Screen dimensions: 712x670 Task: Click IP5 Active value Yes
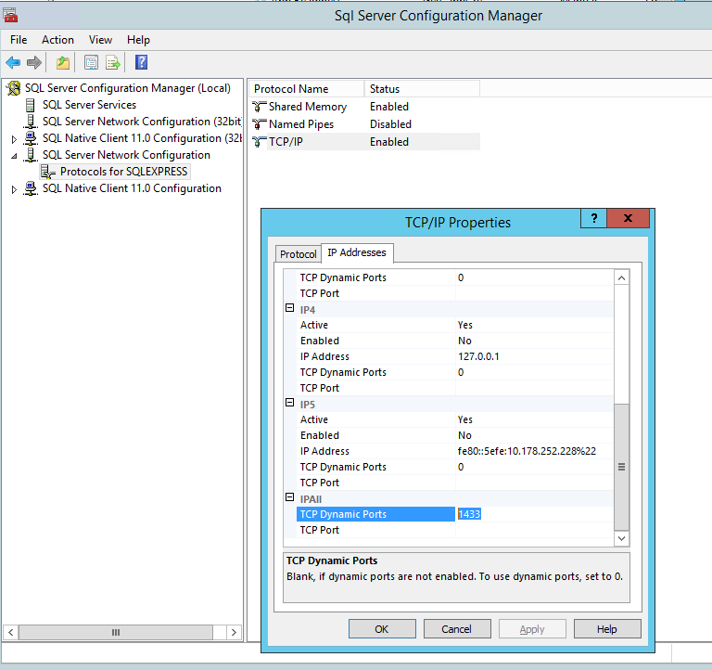pyautogui.click(x=465, y=419)
